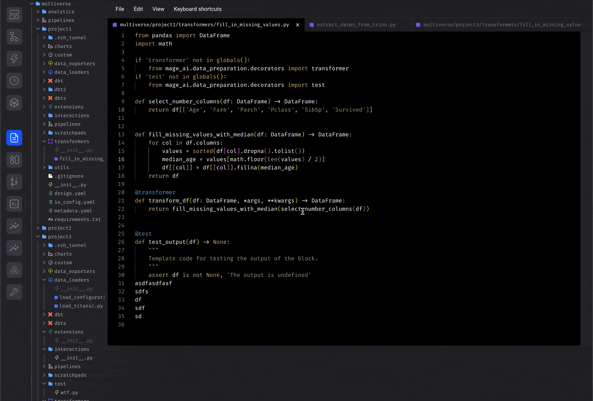The width and height of the screenshot is (593, 401).
Task: Expand project1 interactions folder
Action: coord(44,115)
